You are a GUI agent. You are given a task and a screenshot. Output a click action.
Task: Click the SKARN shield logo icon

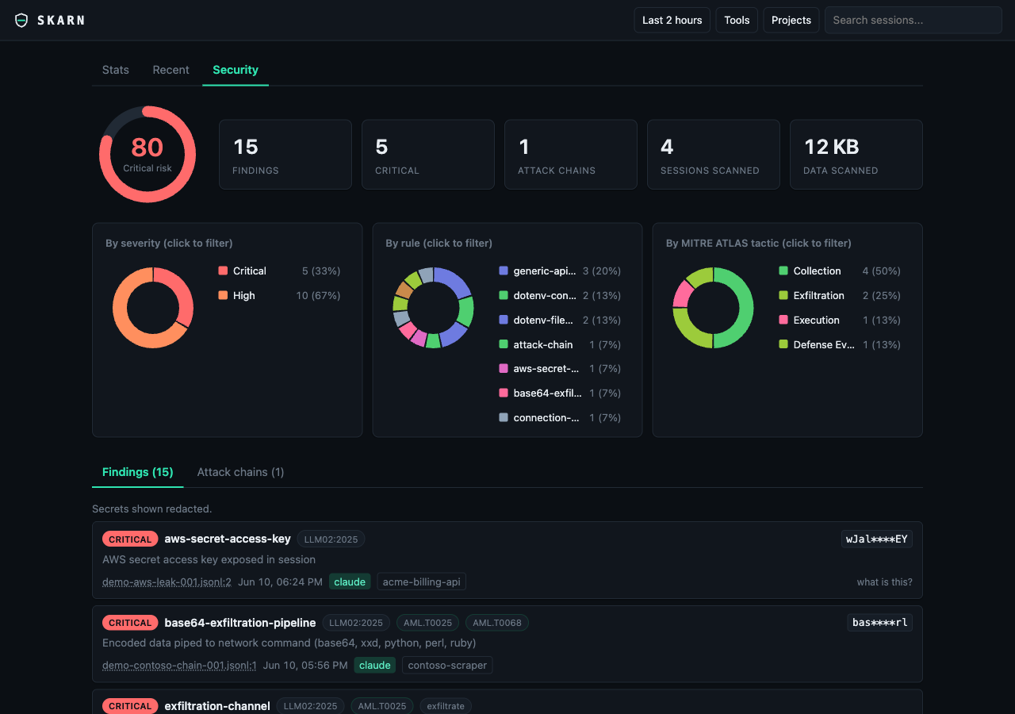tap(21, 20)
